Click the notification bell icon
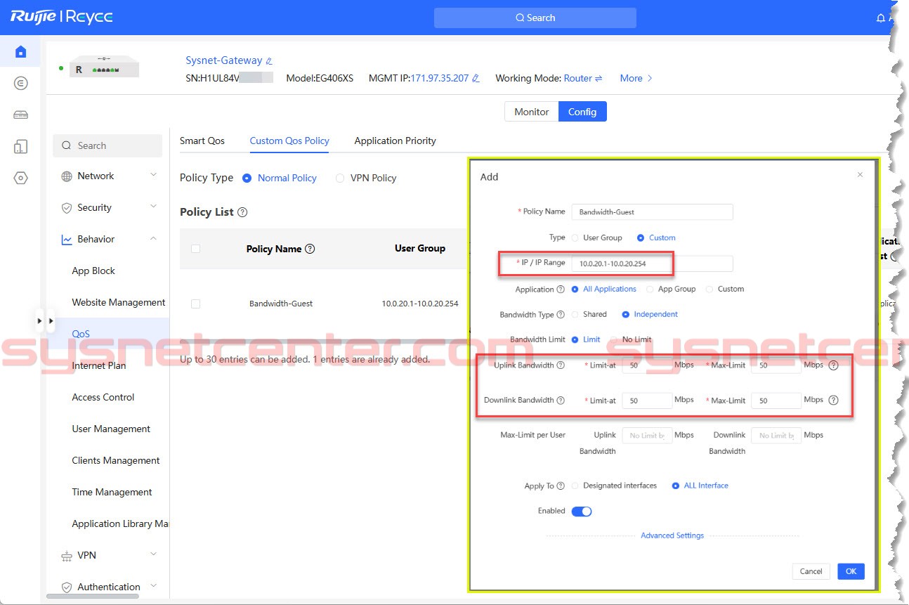Image resolution: width=909 pixels, height=605 pixels. (x=880, y=18)
